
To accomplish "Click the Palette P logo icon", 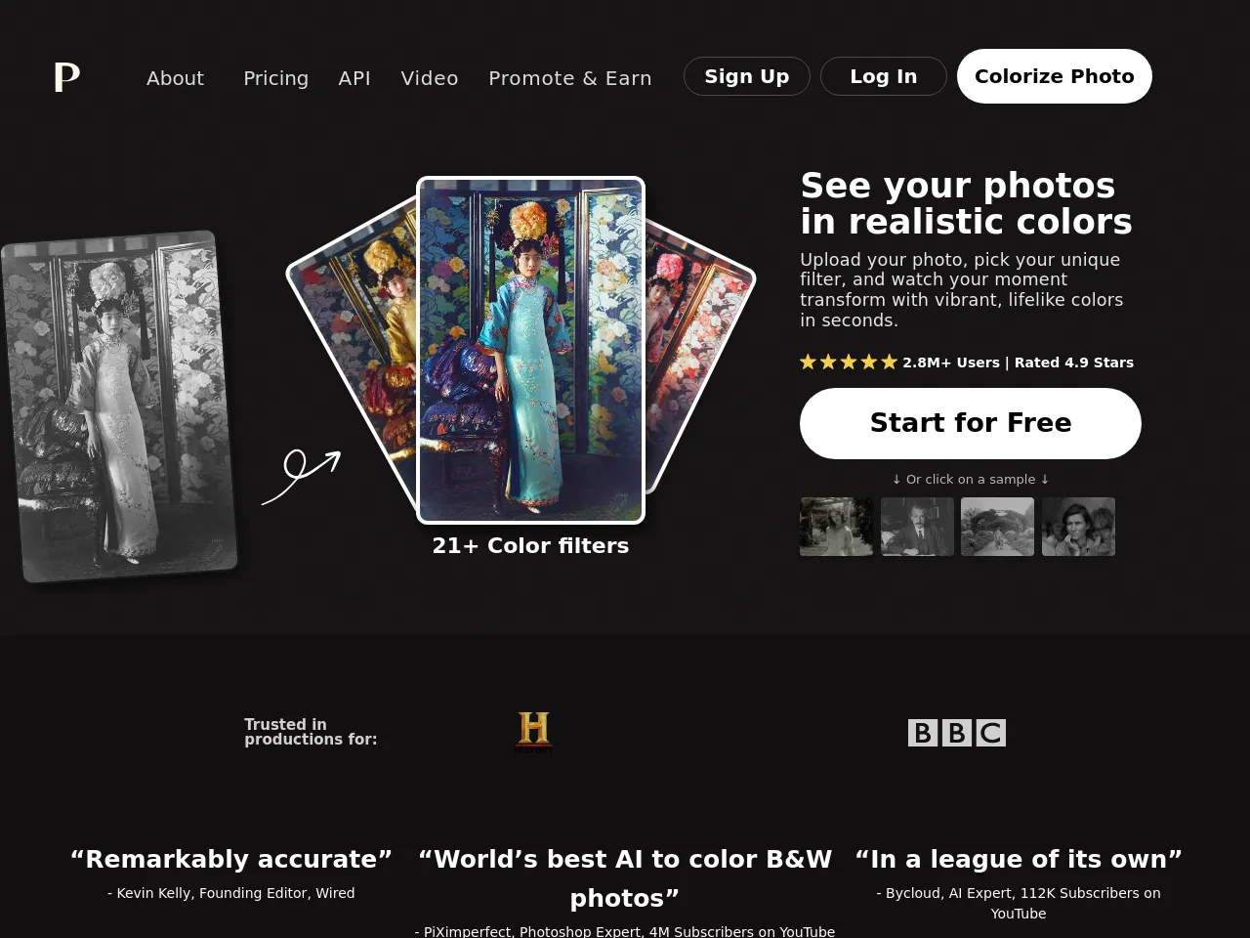I will tap(66, 76).
